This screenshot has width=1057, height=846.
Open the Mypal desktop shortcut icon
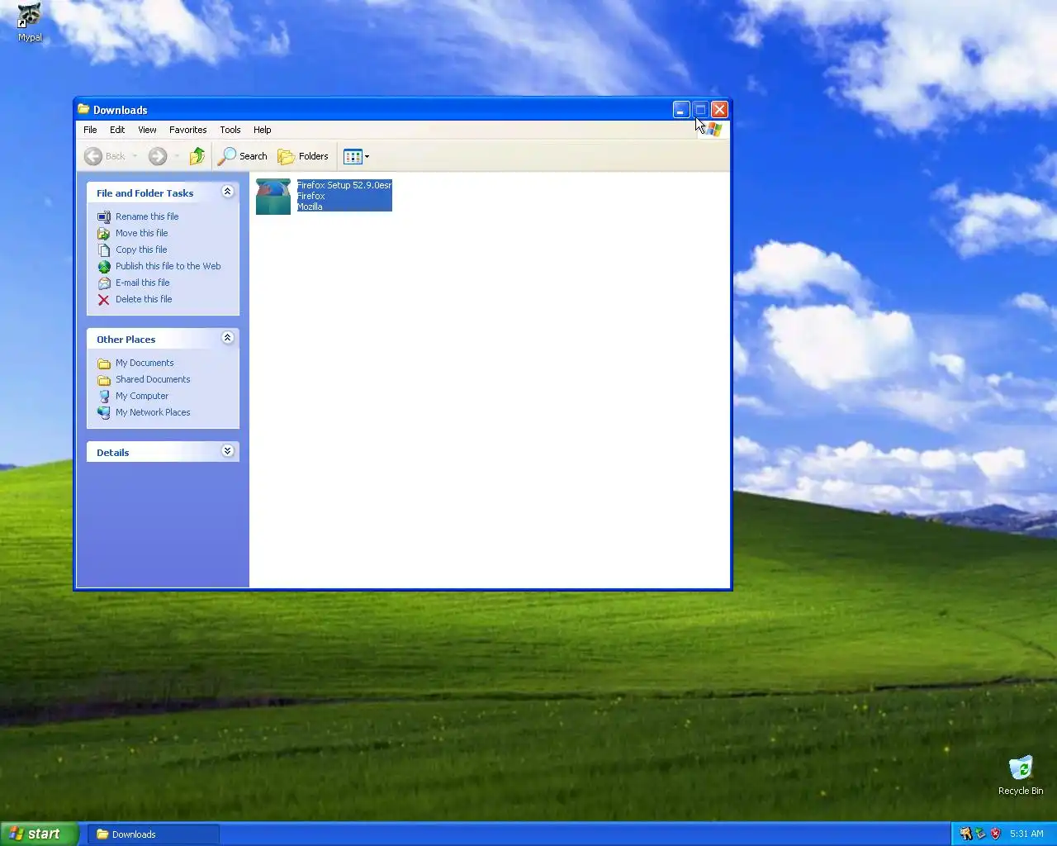tap(30, 21)
